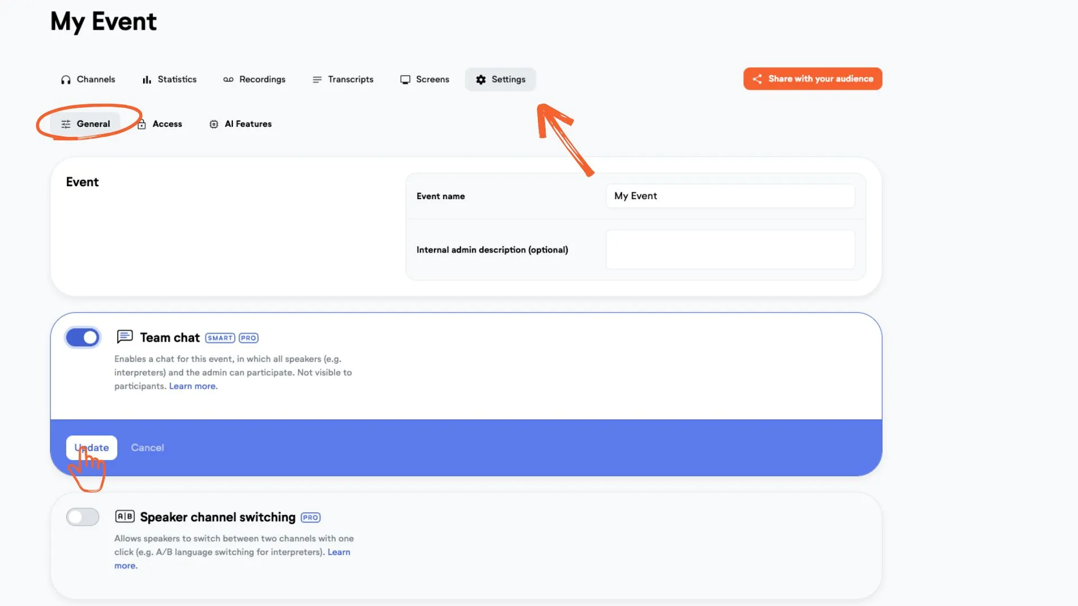Click the My Event page title
The width and height of the screenshot is (1078, 606).
103,22
